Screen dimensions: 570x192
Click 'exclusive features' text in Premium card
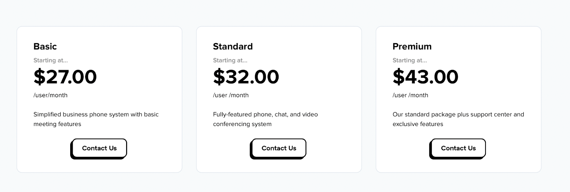pyautogui.click(x=418, y=124)
